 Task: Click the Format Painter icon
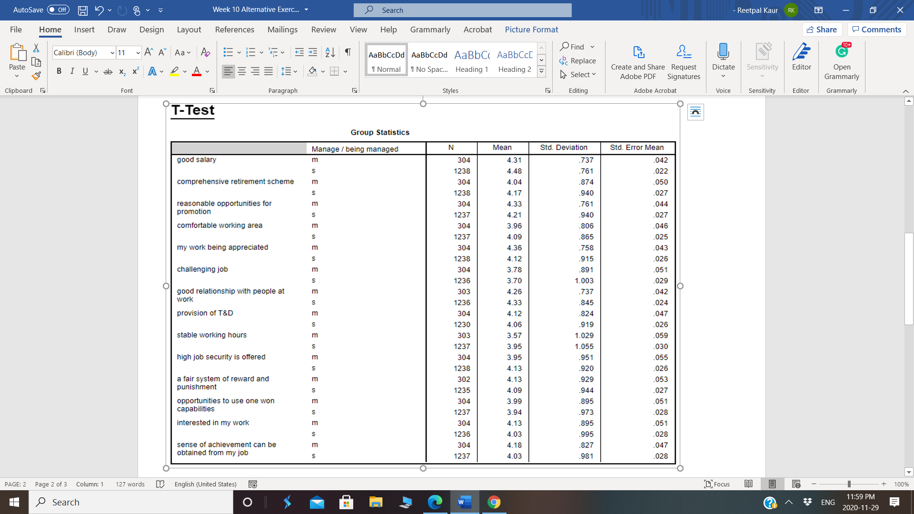tap(36, 76)
